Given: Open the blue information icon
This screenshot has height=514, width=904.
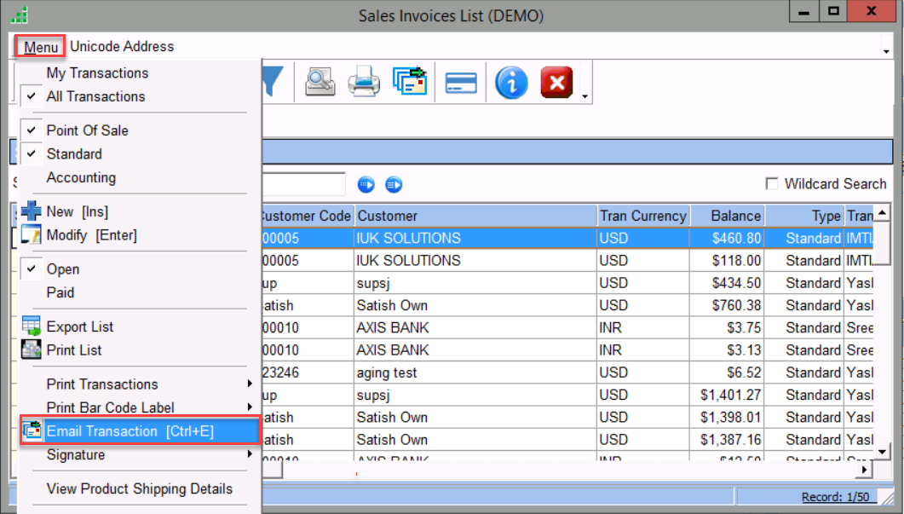Looking at the screenshot, I should tap(511, 84).
